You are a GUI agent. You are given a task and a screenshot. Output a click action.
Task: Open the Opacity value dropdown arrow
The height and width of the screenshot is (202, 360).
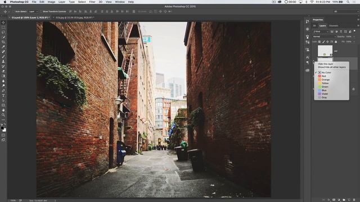coord(354,36)
